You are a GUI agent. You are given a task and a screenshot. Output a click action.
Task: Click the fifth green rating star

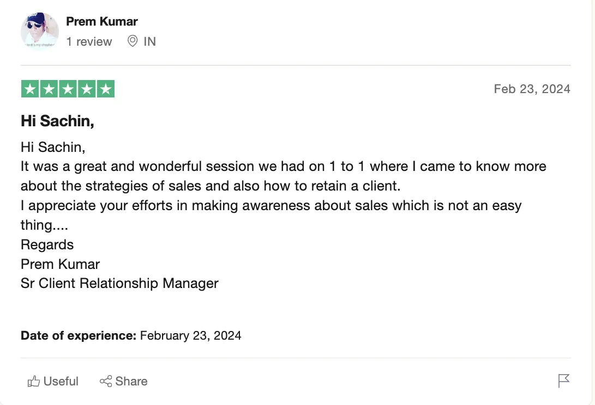coord(105,89)
